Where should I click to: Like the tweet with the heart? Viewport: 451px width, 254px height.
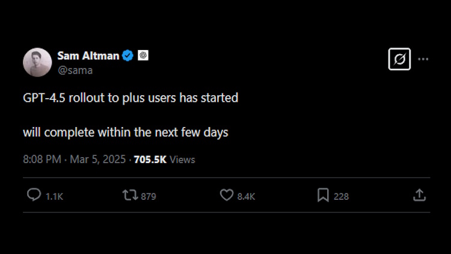coord(226,195)
